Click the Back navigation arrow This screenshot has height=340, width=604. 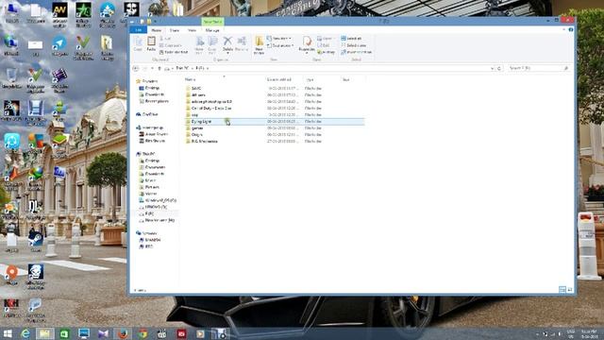[x=136, y=68]
